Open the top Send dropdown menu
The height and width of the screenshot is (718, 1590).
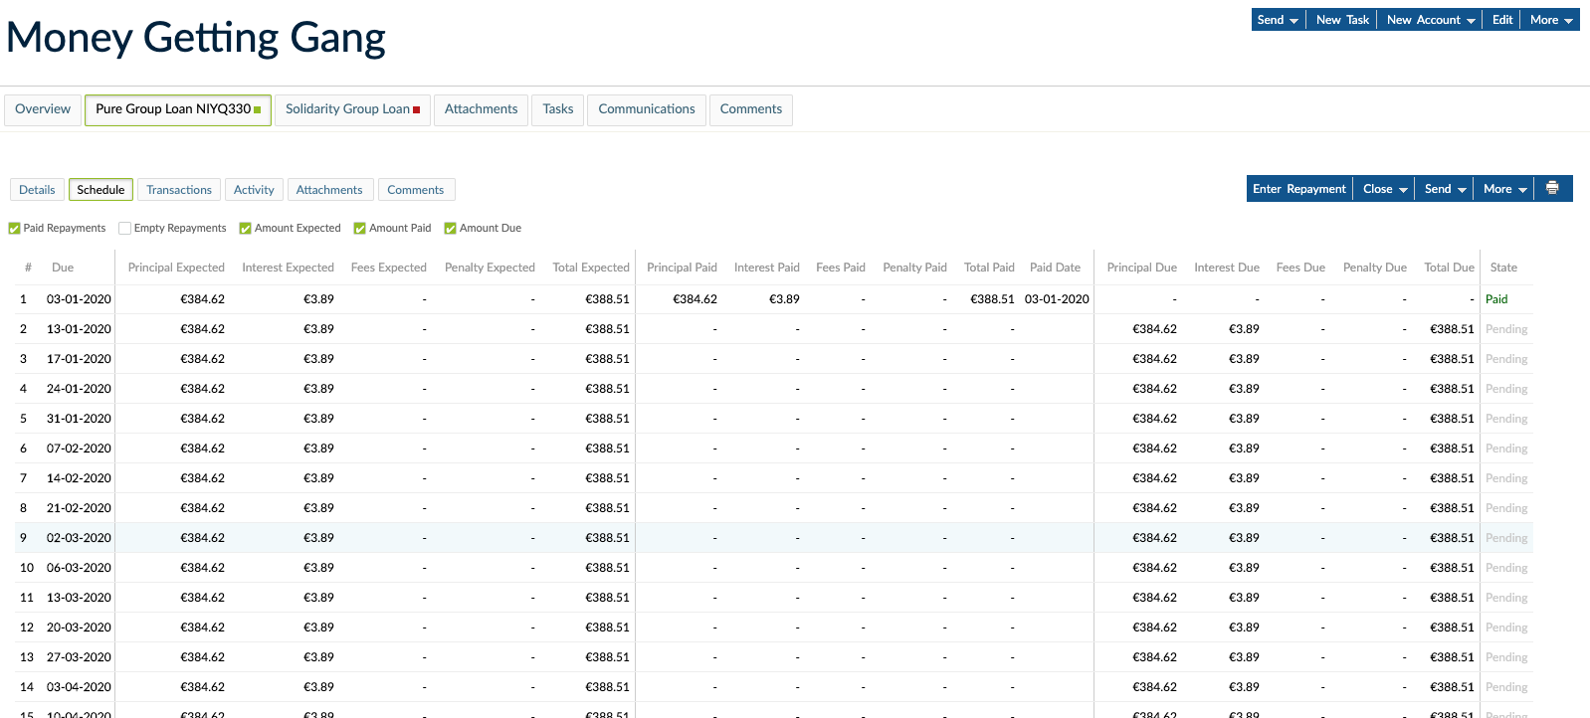(1278, 20)
